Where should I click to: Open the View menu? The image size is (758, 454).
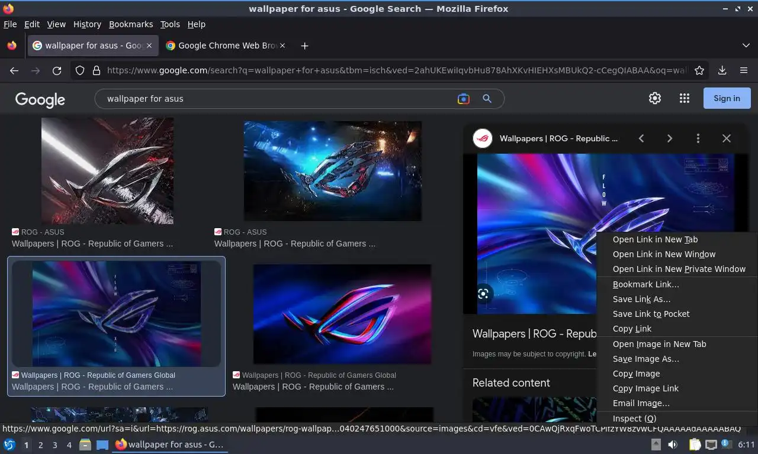click(x=56, y=24)
